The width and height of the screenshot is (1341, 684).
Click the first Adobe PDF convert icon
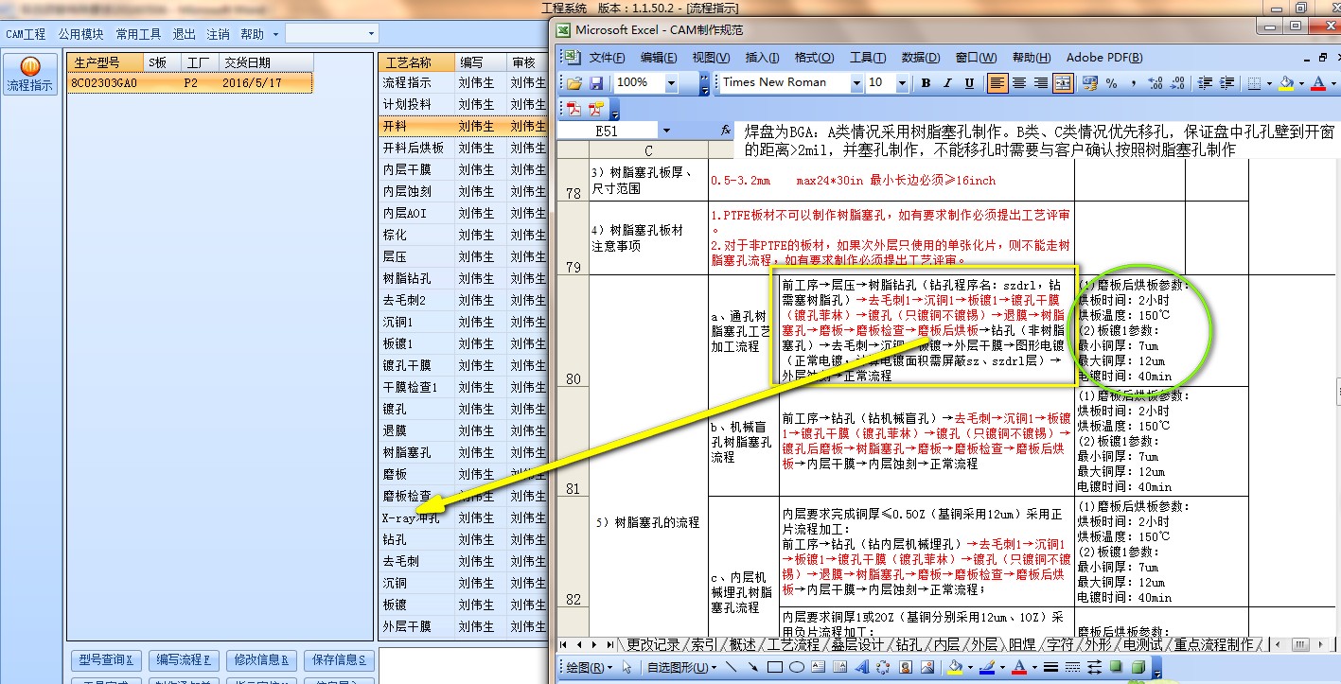574,108
